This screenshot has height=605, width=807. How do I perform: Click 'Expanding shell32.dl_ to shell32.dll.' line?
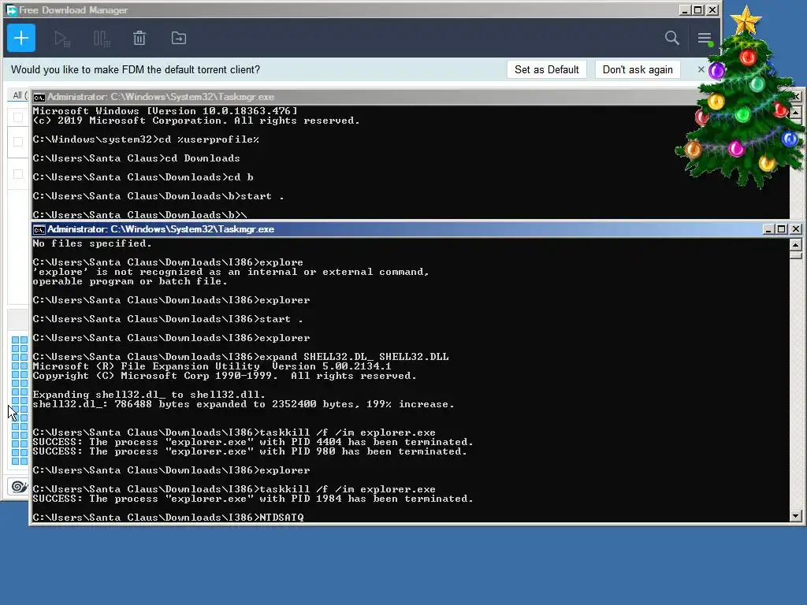pos(149,395)
